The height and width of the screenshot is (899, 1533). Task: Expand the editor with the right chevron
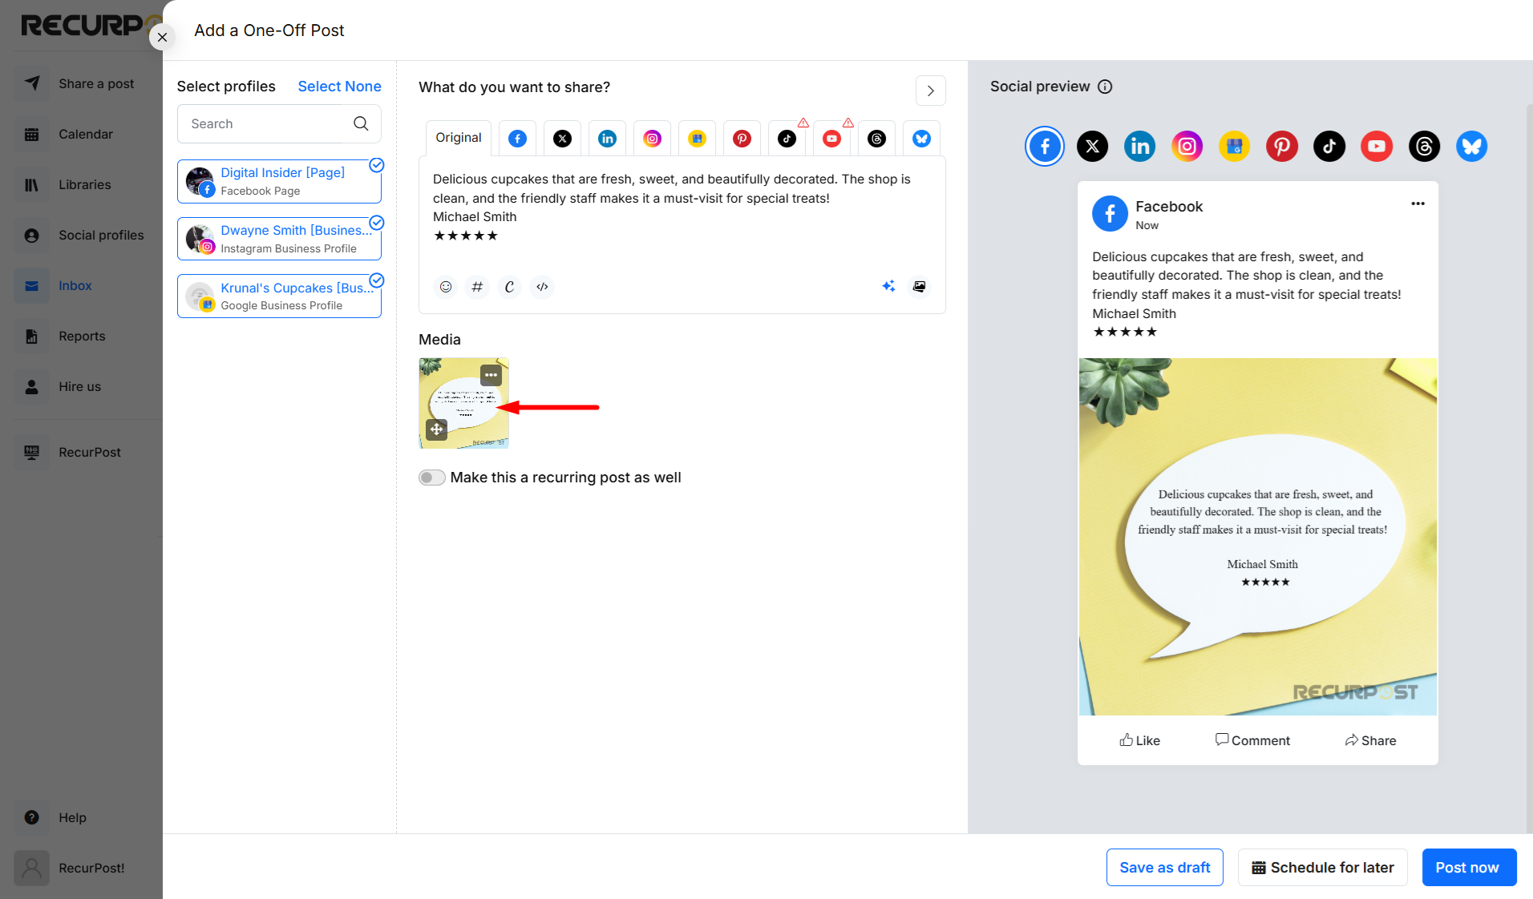tap(930, 91)
